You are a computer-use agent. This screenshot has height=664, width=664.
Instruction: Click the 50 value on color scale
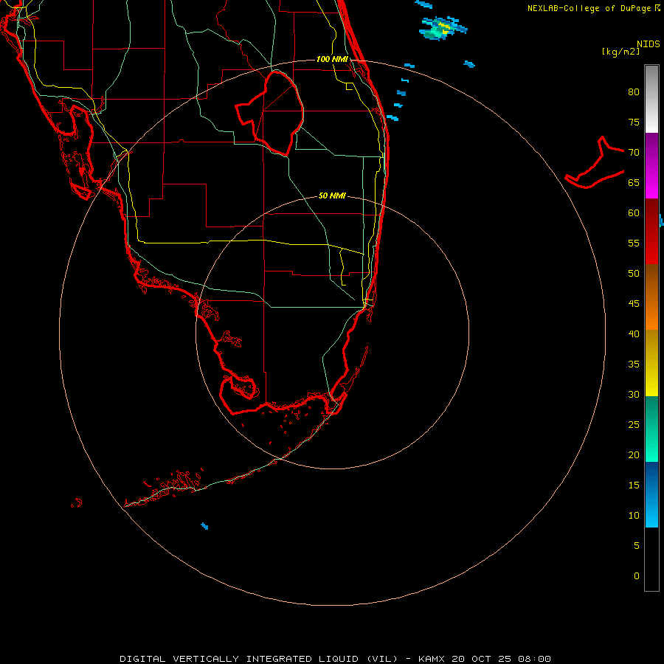(634, 274)
